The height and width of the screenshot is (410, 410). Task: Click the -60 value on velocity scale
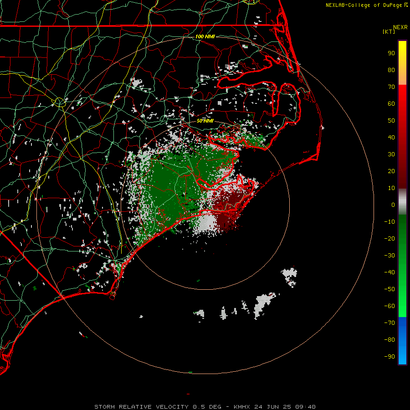(389, 306)
